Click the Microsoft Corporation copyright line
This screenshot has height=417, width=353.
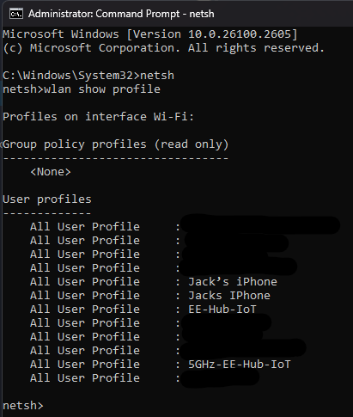(163, 48)
